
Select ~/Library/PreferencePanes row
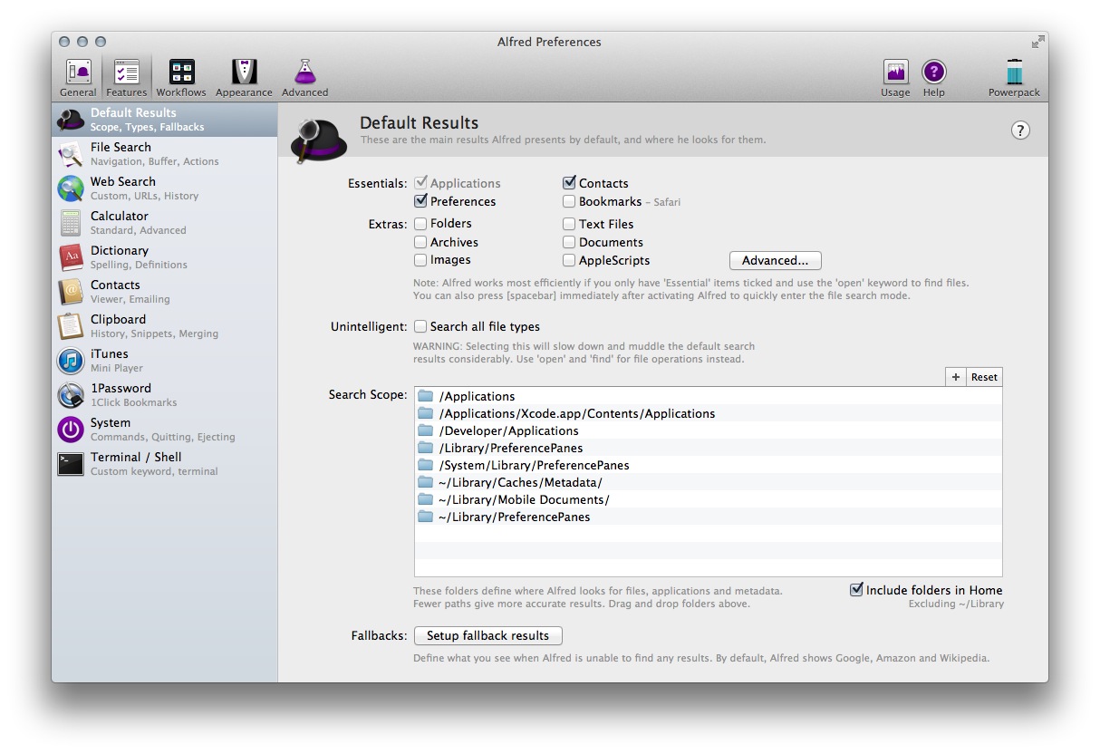(x=709, y=517)
